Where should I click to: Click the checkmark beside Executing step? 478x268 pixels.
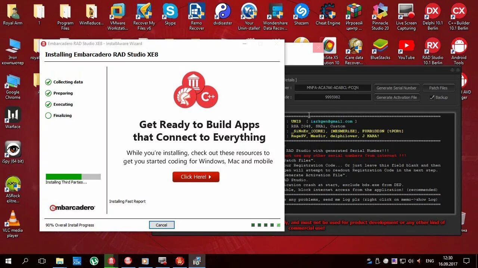(48, 104)
